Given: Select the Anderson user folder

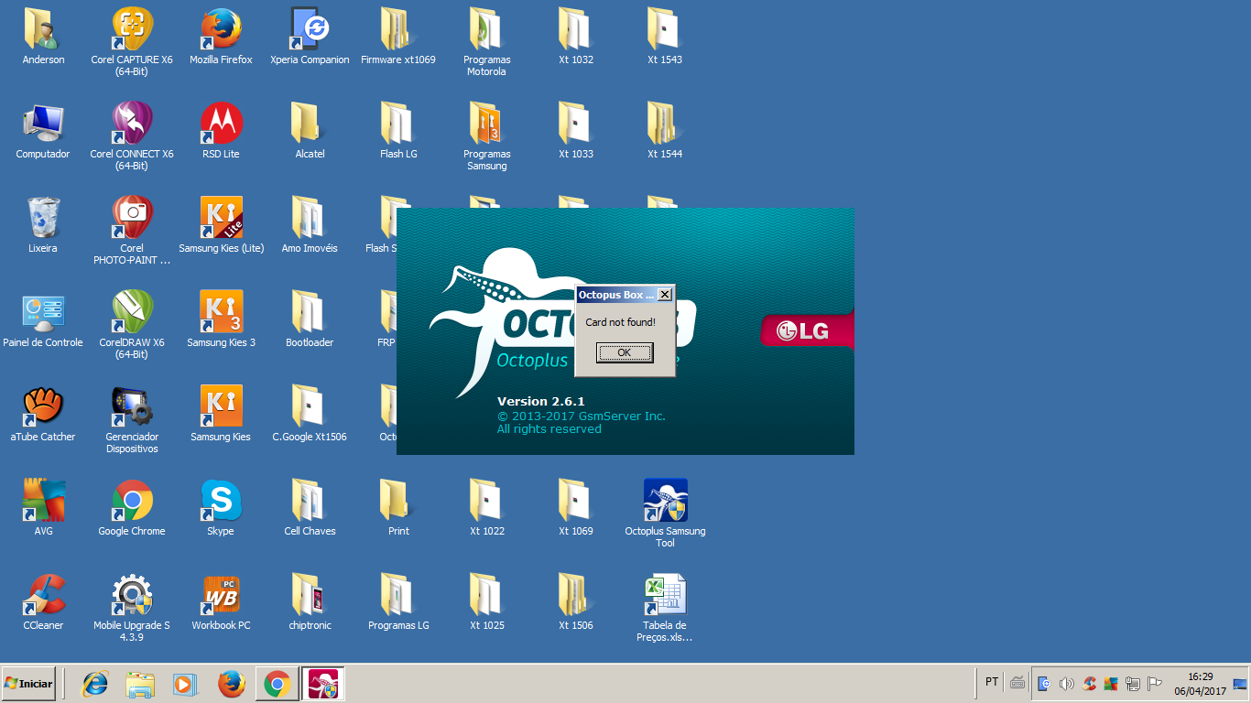Looking at the screenshot, I should point(43,37).
